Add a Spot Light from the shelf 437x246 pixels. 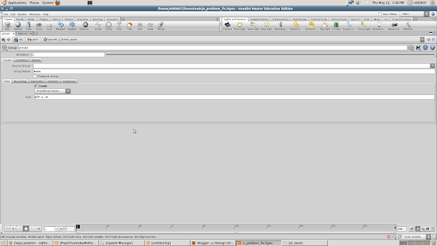coord(253,26)
